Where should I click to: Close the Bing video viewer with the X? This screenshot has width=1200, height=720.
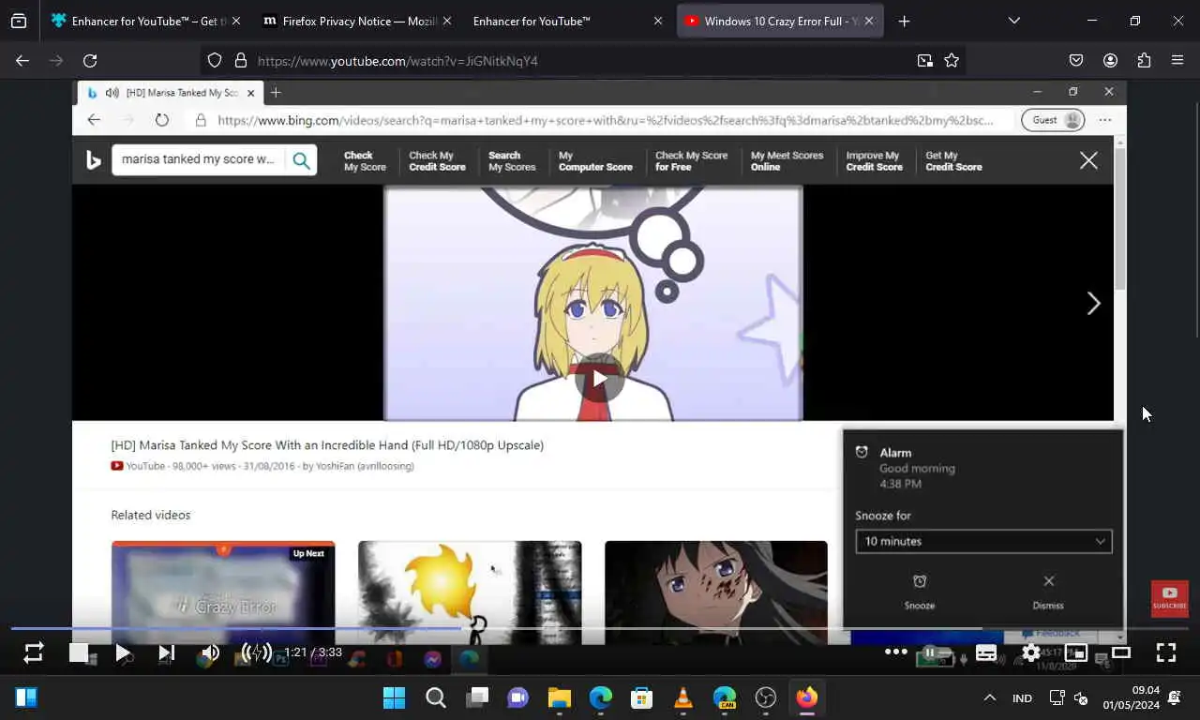(x=1088, y=160)
